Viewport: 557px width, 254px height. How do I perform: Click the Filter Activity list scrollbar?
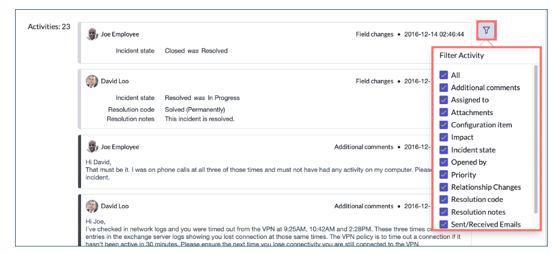(x=536, y=139)
